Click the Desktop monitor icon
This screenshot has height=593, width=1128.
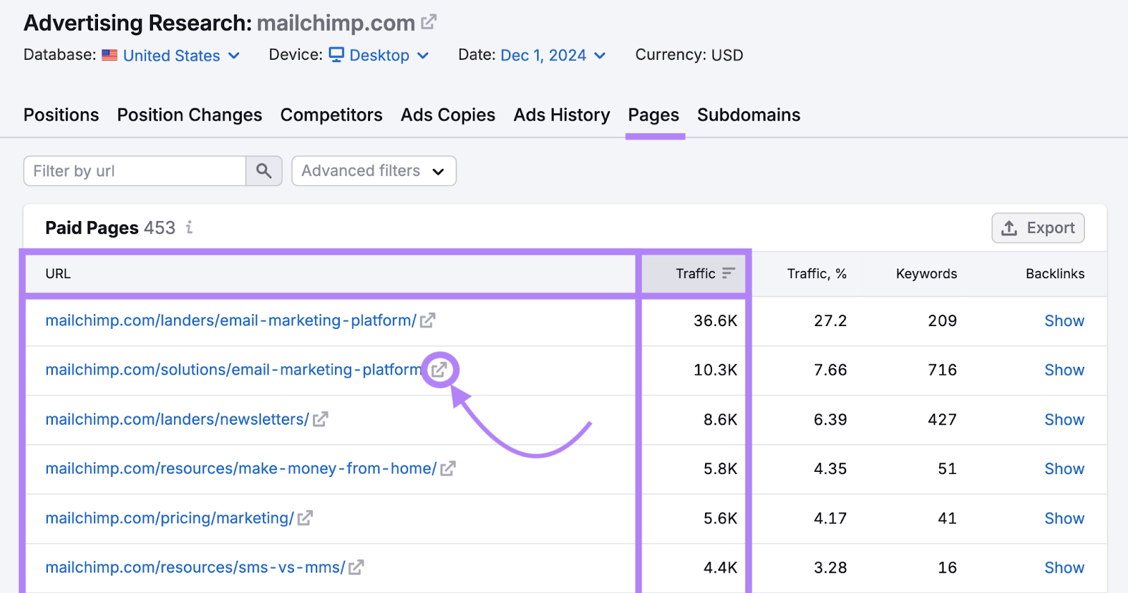pos(337,54)
